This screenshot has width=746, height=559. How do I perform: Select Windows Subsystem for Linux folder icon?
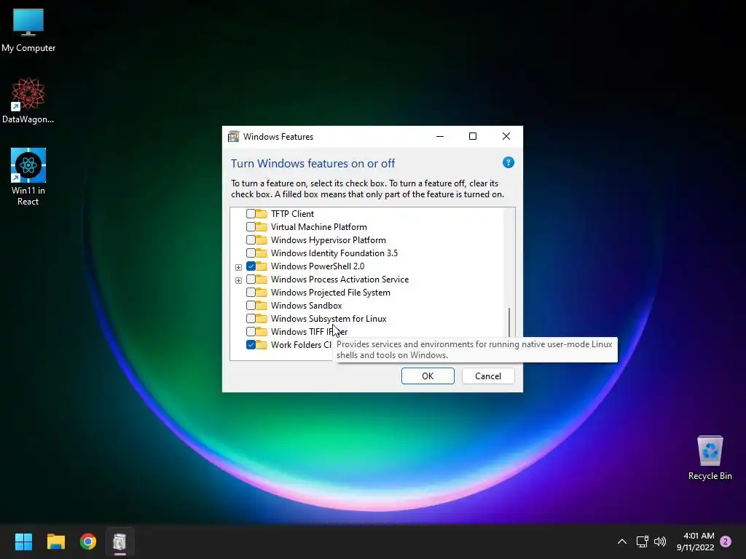262,319
